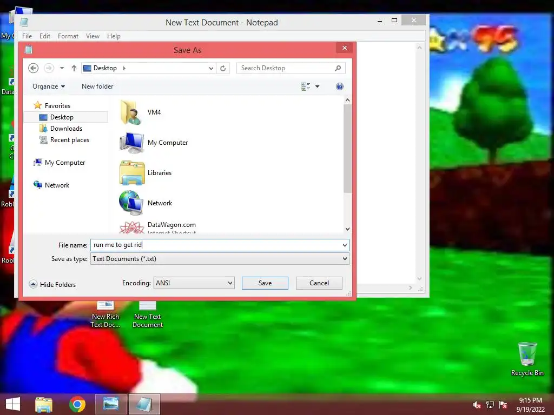Click the Cancel button
Screen dimensions: 554x415
coord(319,283)
